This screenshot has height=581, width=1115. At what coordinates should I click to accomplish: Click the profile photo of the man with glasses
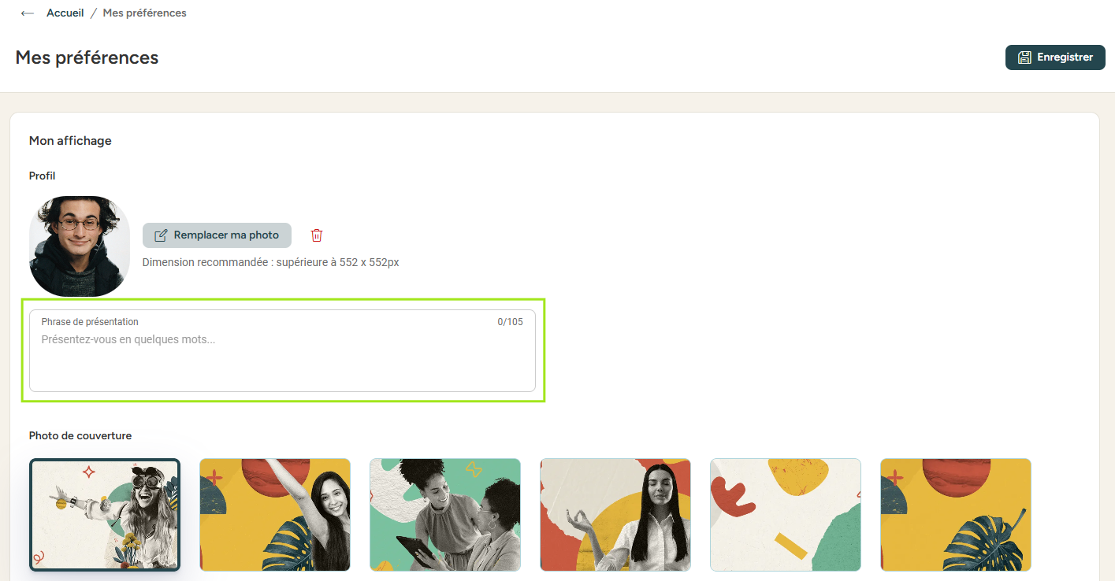[80, 246]
